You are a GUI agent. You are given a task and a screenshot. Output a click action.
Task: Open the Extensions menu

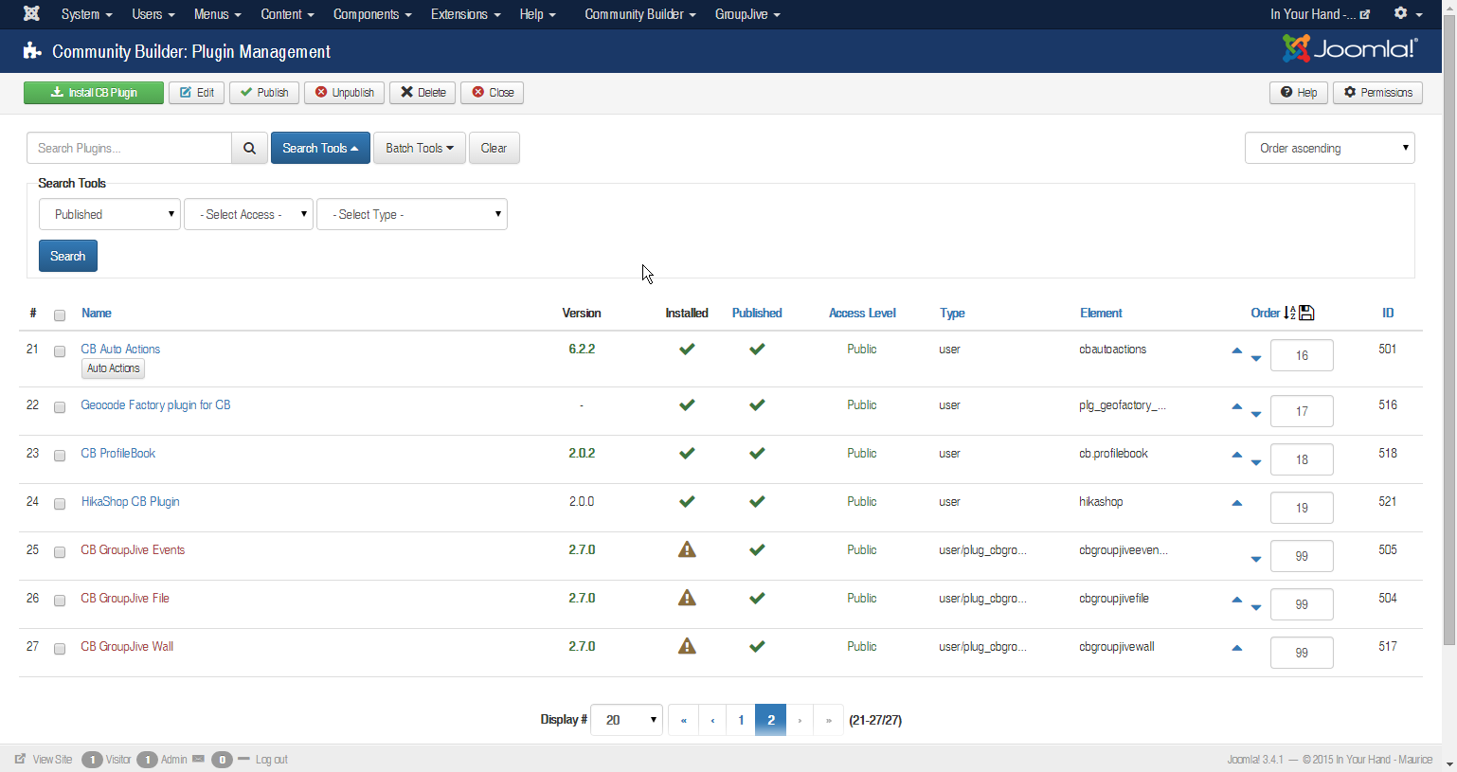[465, 14]
